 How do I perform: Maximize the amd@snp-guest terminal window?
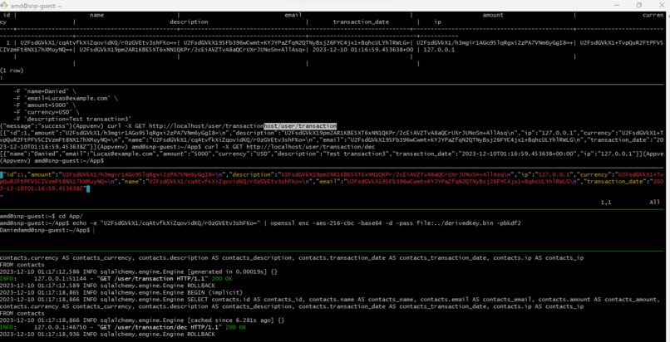point(639,5)
